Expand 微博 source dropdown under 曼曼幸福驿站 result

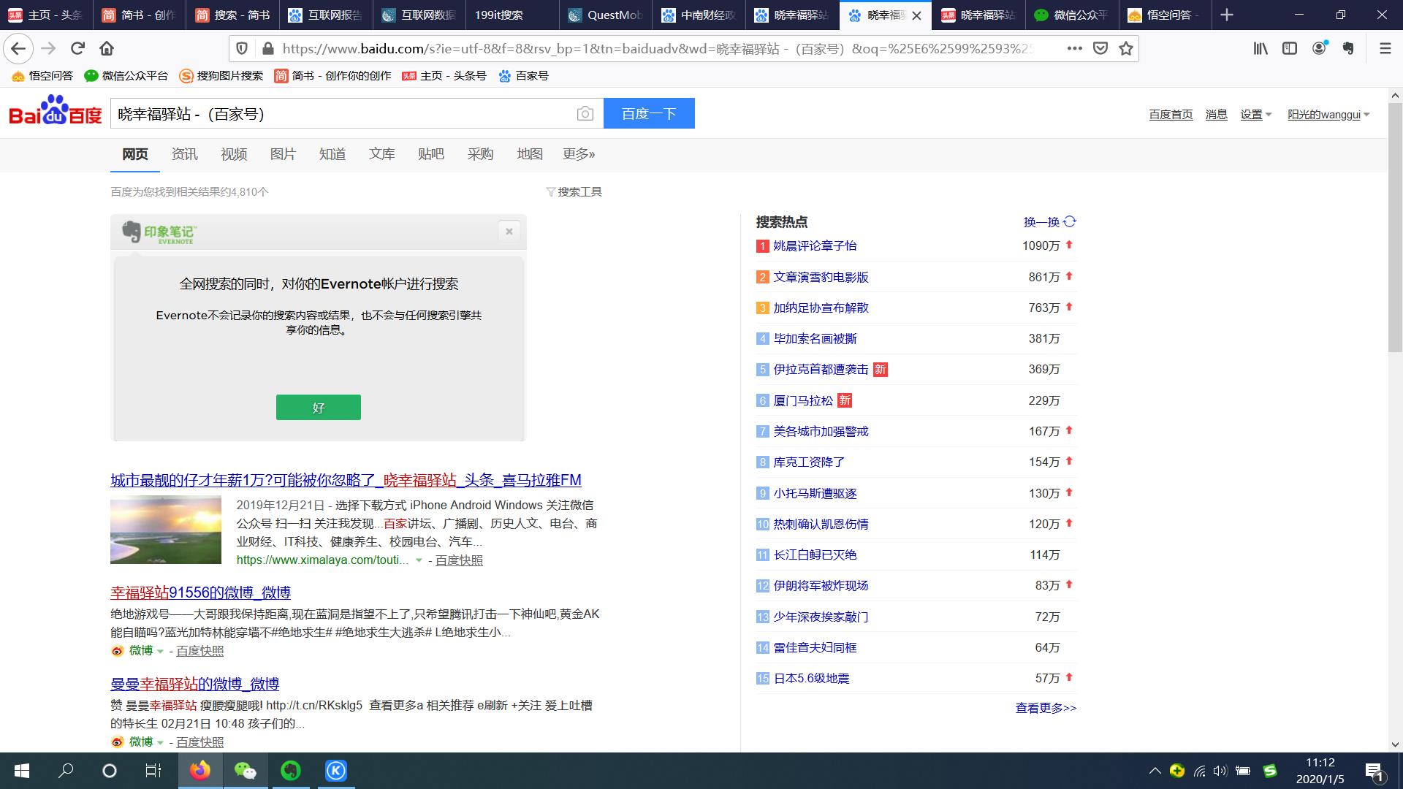[160, 742]
